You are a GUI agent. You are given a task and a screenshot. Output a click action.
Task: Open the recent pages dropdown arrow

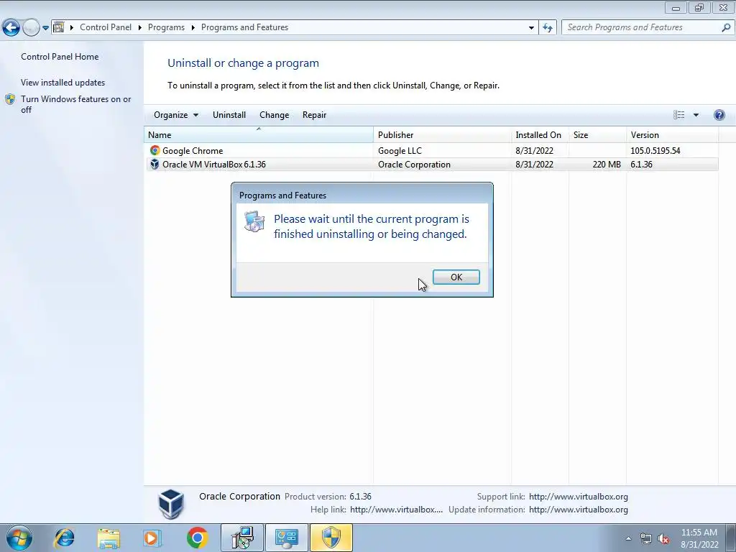pyautogui.click(x=45, y=28)
